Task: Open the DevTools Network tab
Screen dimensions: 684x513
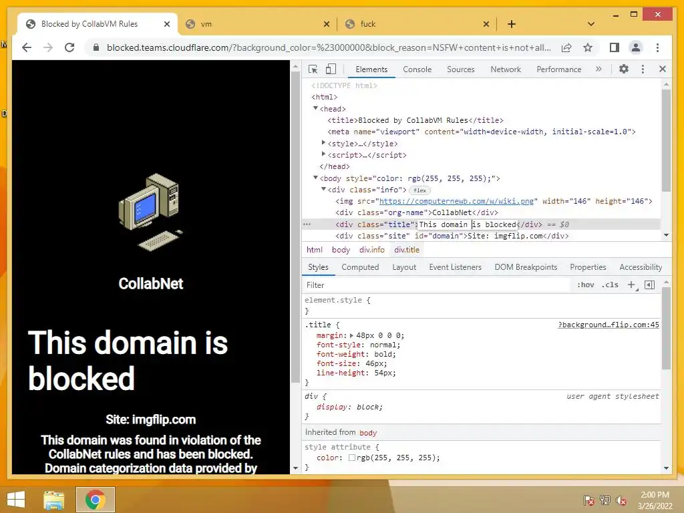Action: coord(506,69)
